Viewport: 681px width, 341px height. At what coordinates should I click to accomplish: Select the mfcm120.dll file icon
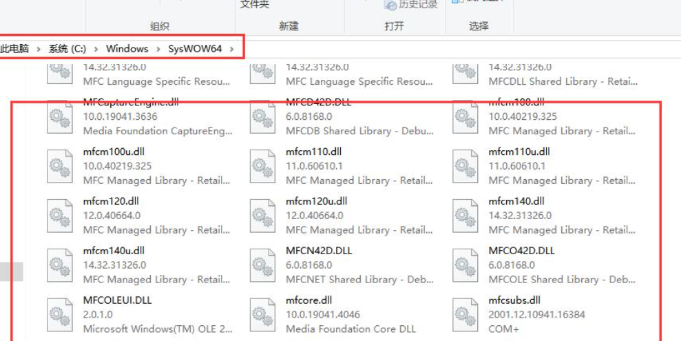[59, 216]
